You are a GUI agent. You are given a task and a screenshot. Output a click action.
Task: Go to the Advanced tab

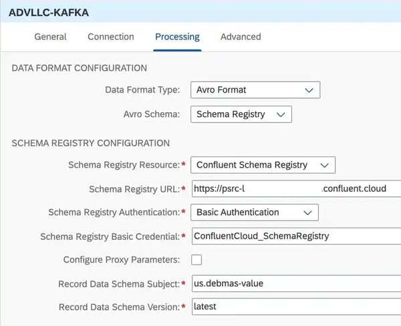pyautogui.click(x=241, y=37)
